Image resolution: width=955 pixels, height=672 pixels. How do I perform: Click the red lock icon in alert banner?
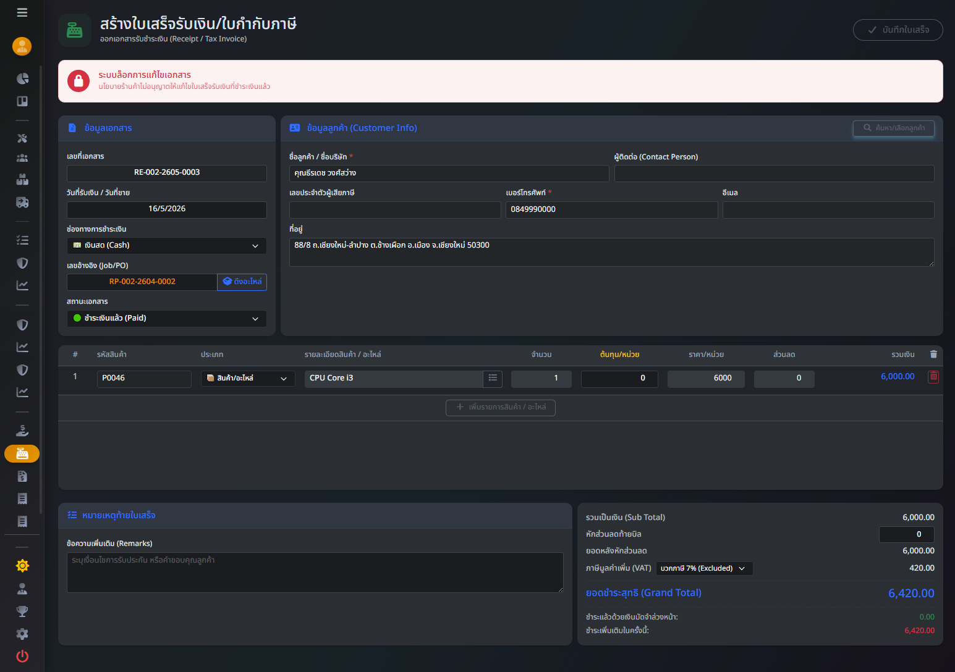point(79,81)
